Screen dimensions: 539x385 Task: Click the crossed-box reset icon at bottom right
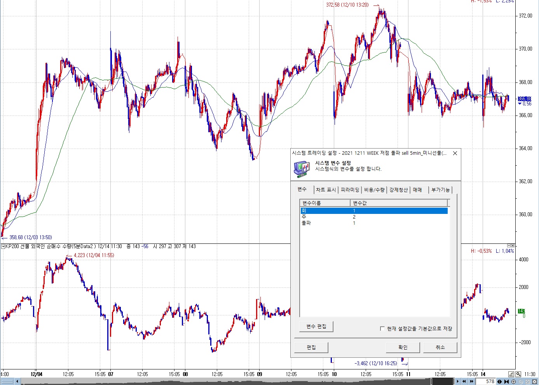tap(535, 381)
